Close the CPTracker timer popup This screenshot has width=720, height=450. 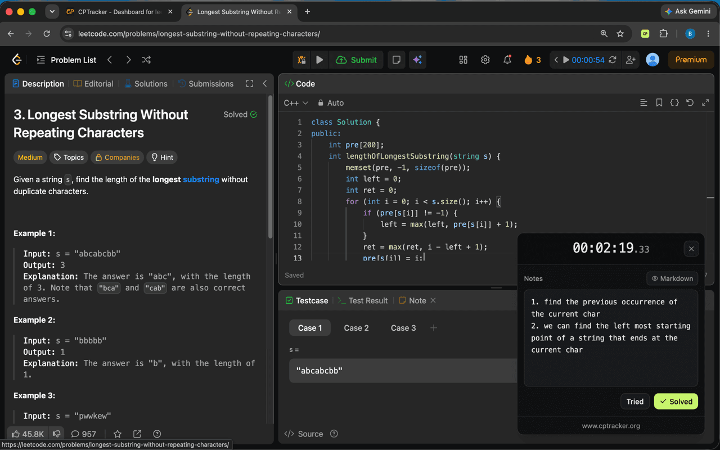(691, 249)
